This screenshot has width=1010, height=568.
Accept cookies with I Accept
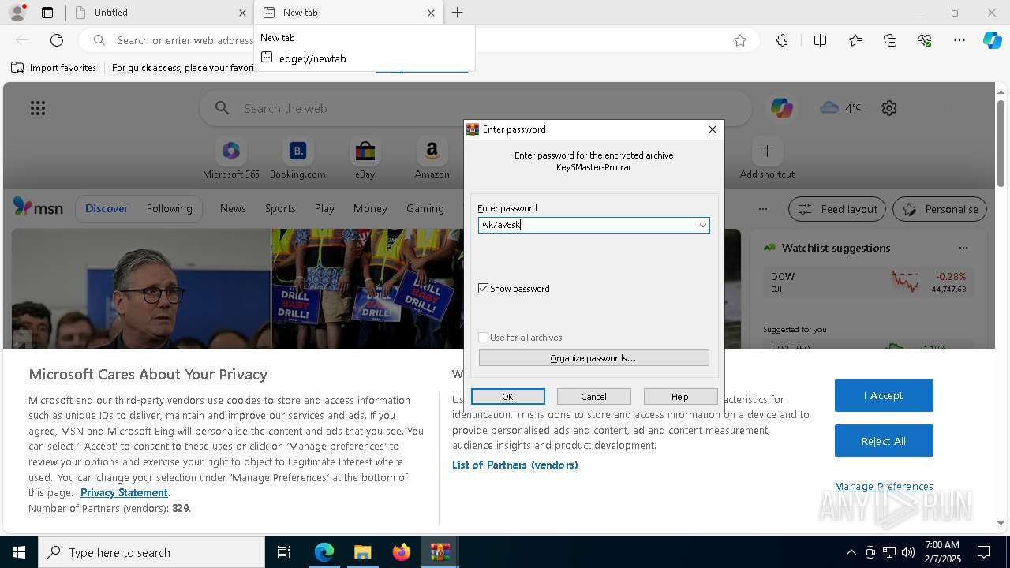tap(884, 395)
